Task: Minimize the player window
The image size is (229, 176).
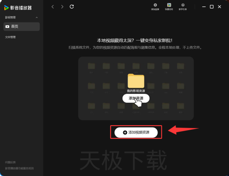Action: 203,7
